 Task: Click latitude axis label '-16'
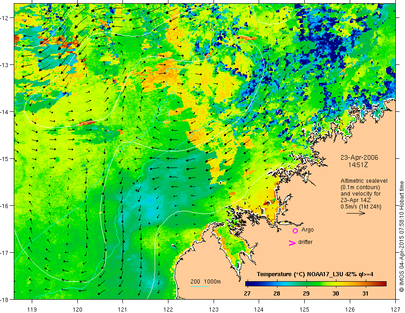coord(5,206)
